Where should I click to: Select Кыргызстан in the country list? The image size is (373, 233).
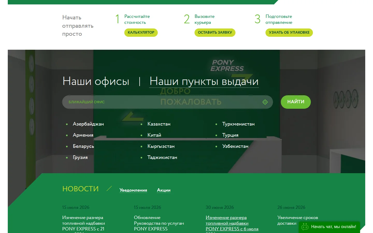[161, 146]
